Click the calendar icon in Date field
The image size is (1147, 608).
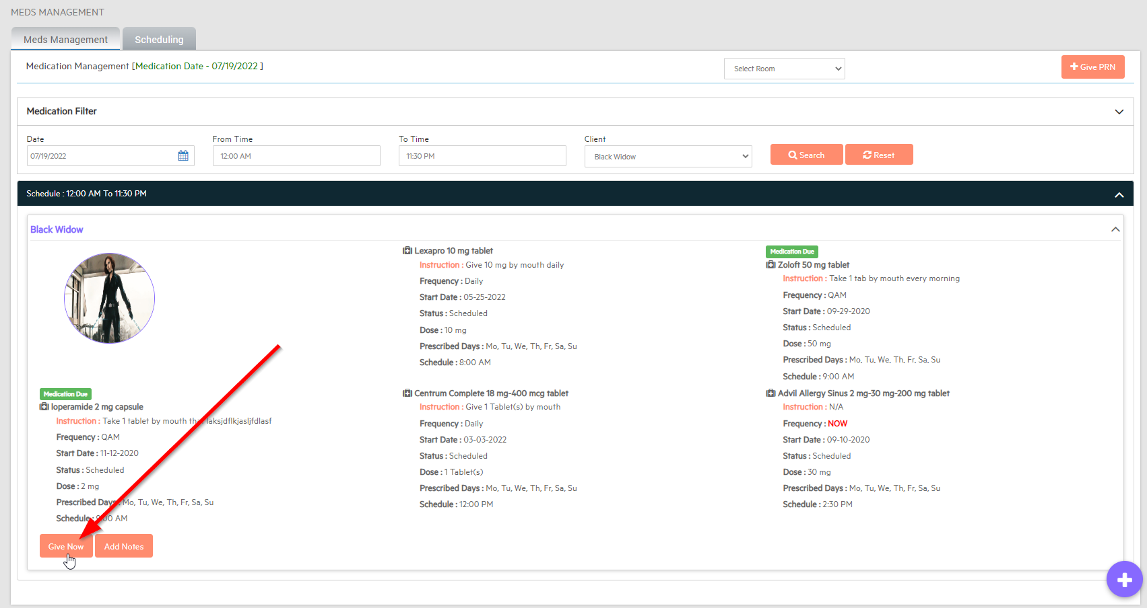(x=183, y=156)
